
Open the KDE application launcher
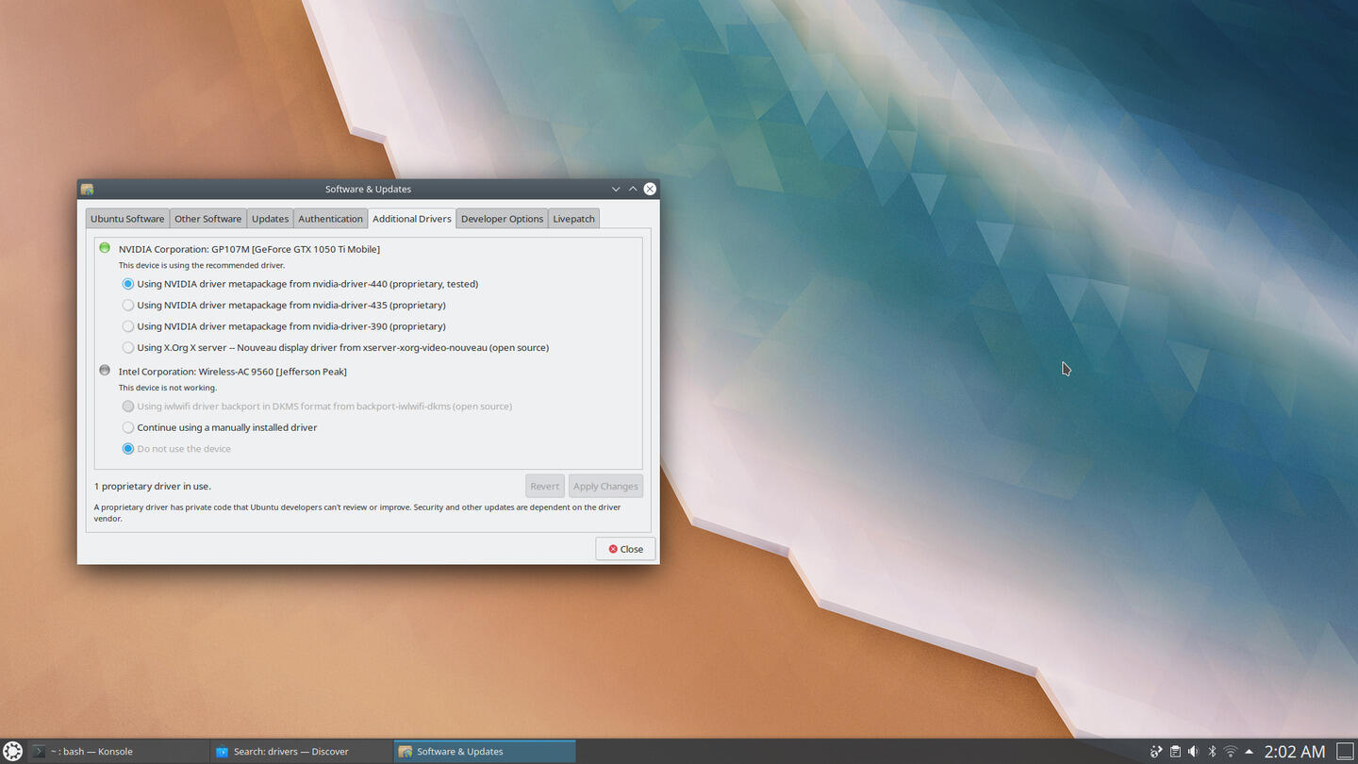click(12, 752)
